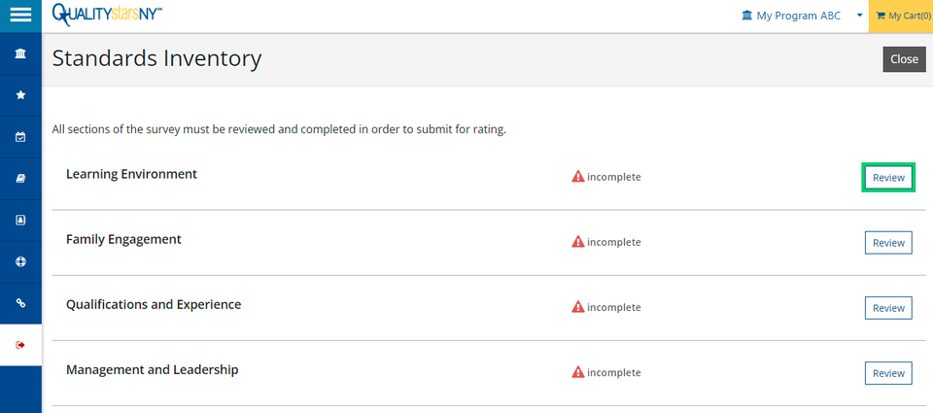Screen dimensions: 933x413
Task: Open the hamburger menu
Action: (x=20, y=16)
